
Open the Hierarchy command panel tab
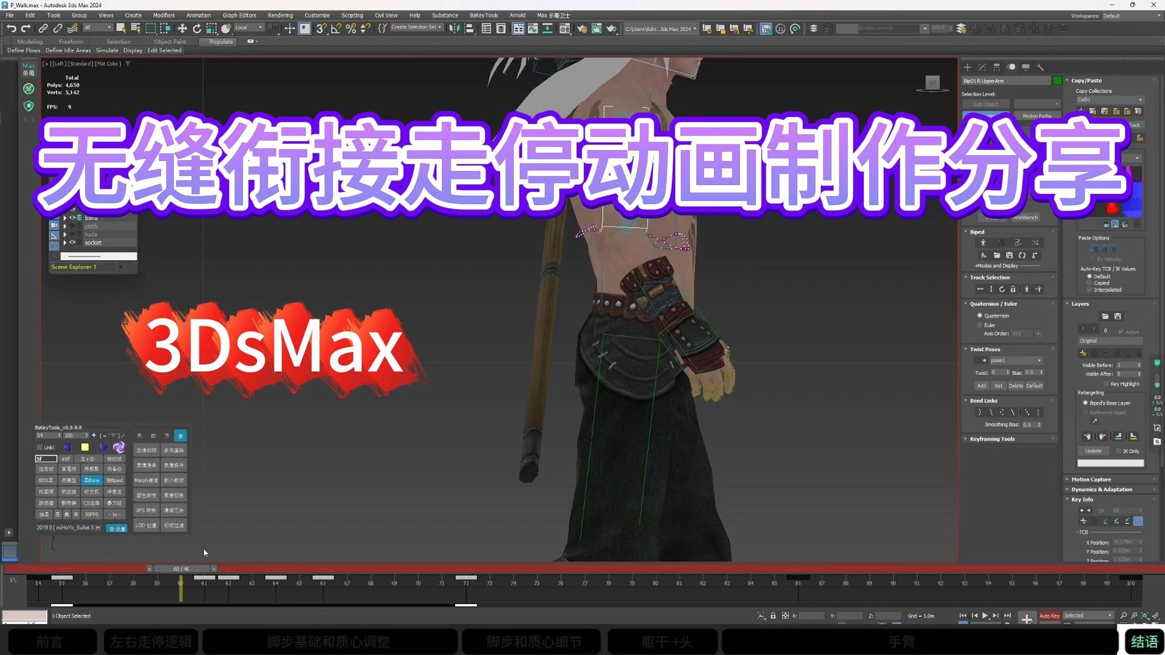click(997, 67)
